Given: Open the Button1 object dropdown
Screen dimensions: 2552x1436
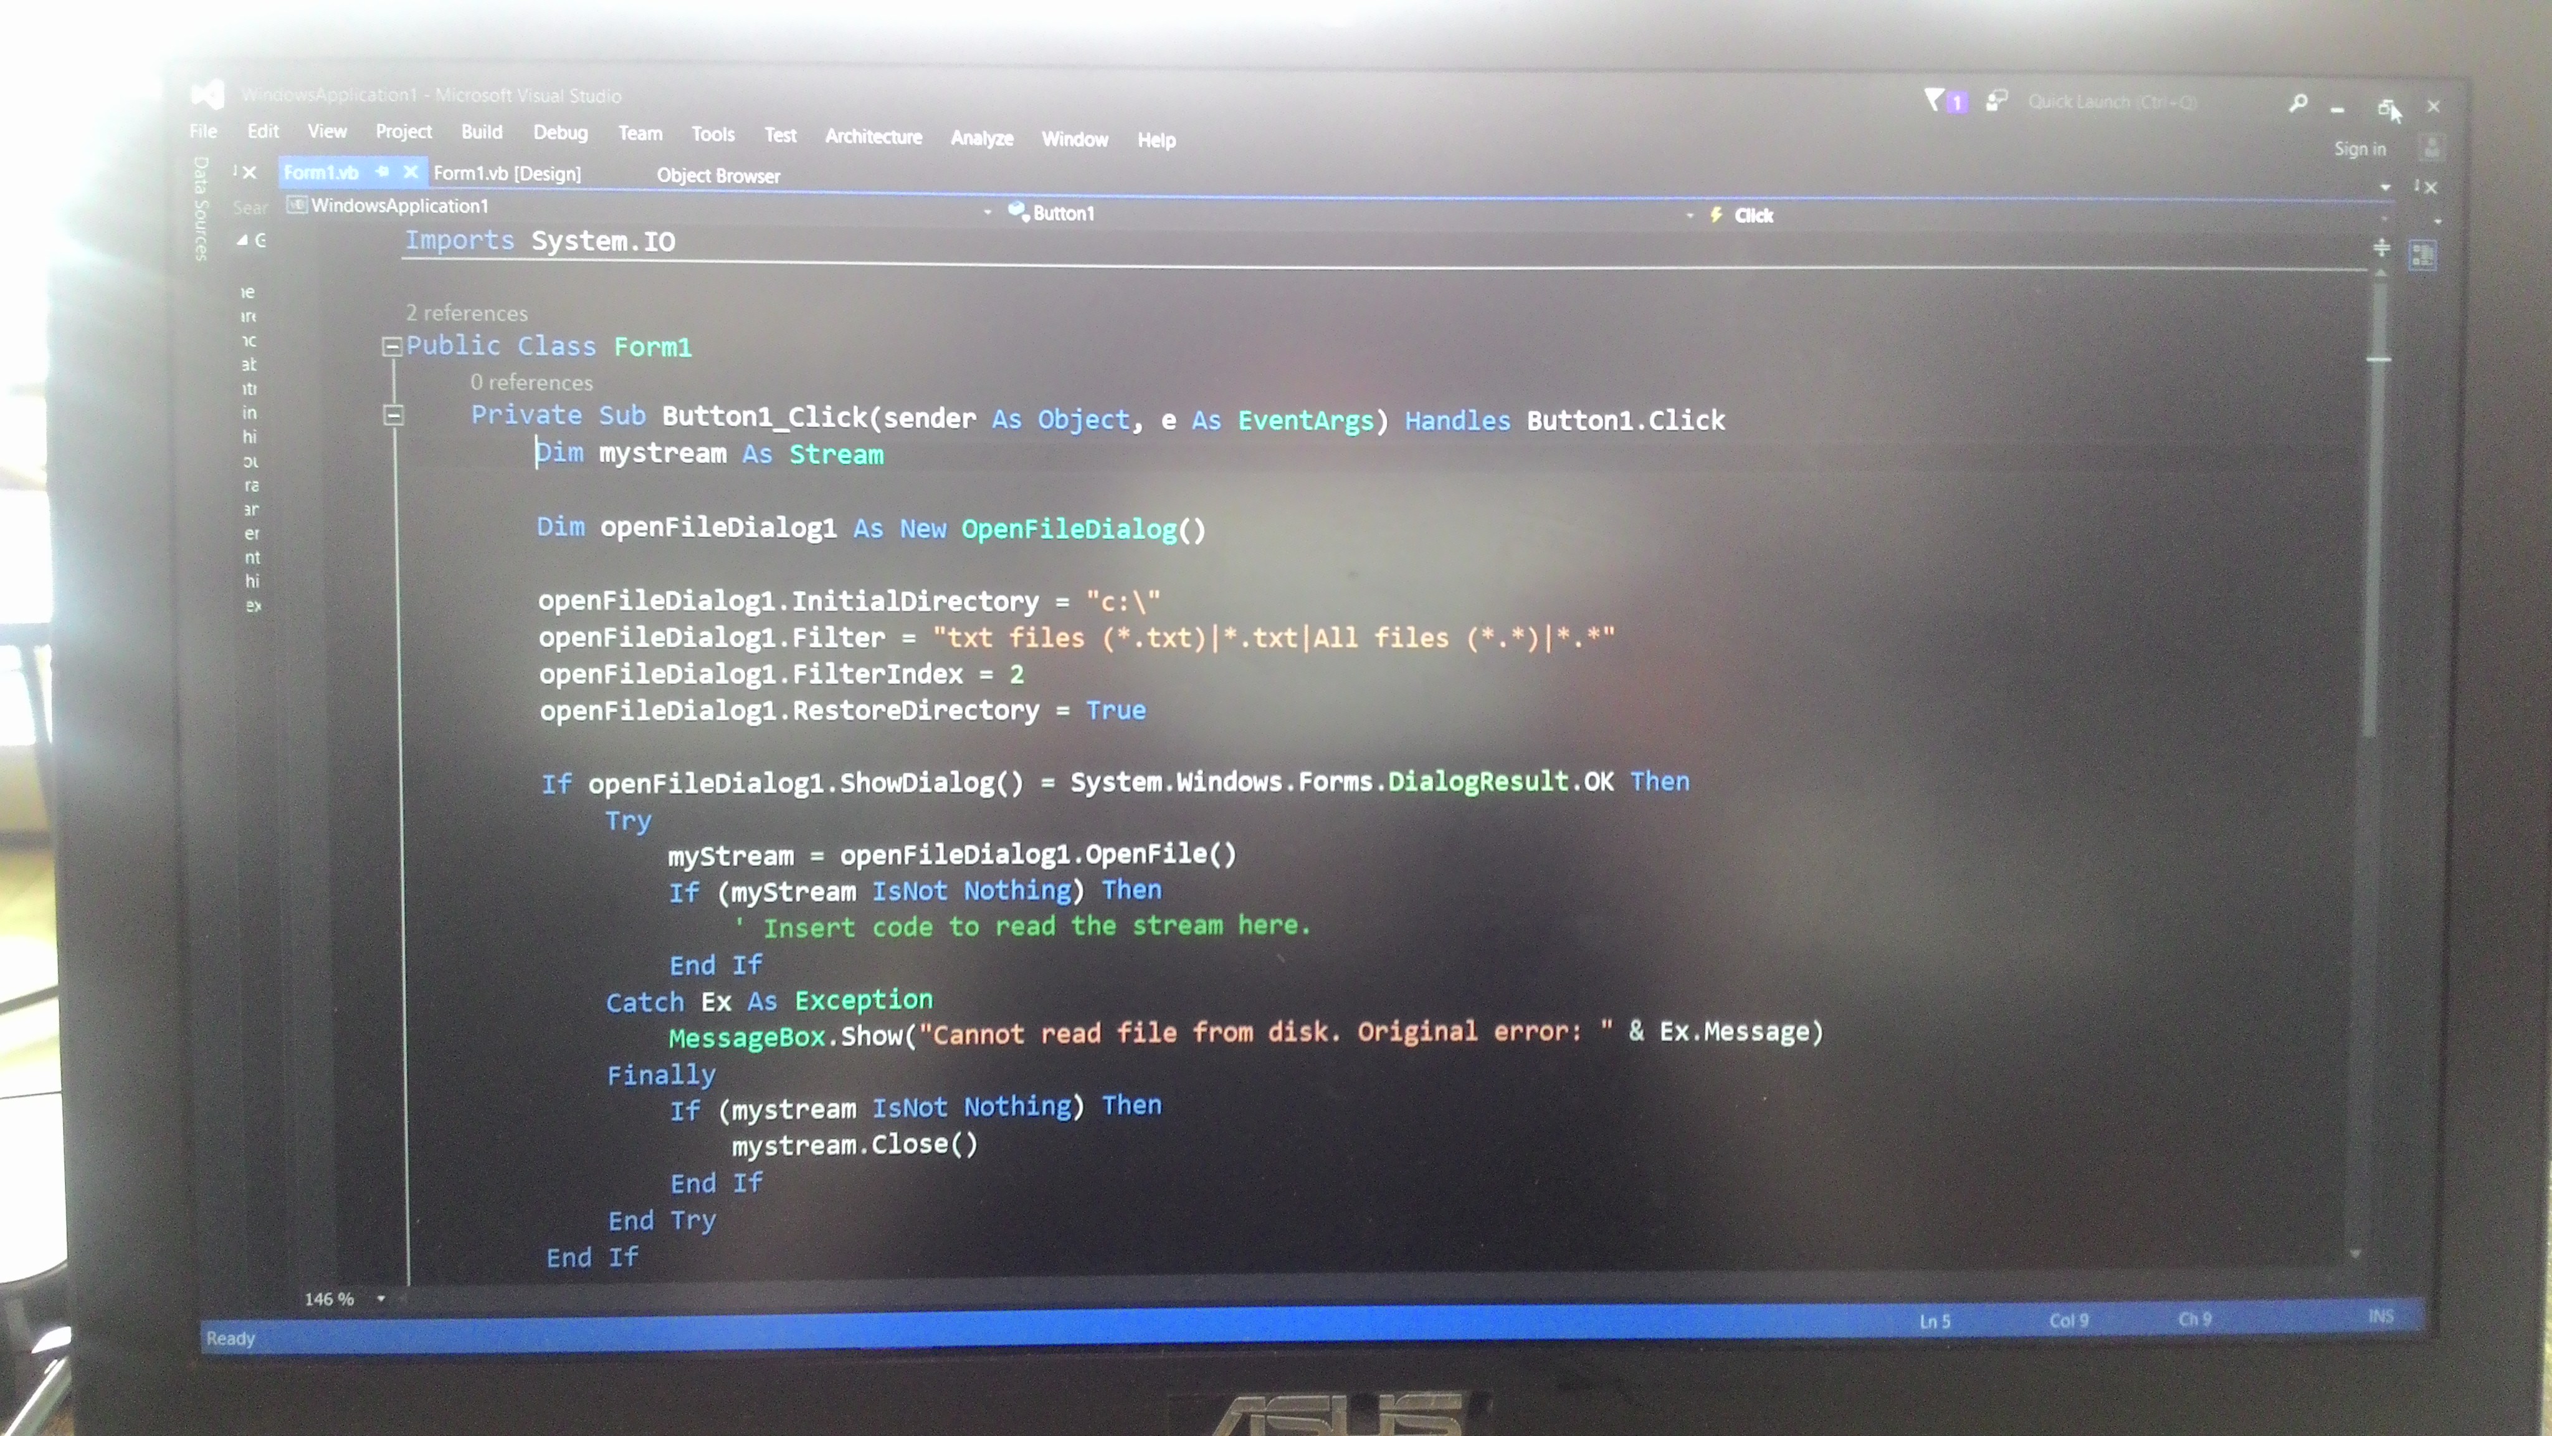Looking at the screenshot, I should pyautogui.click(x=1689, y=216).
